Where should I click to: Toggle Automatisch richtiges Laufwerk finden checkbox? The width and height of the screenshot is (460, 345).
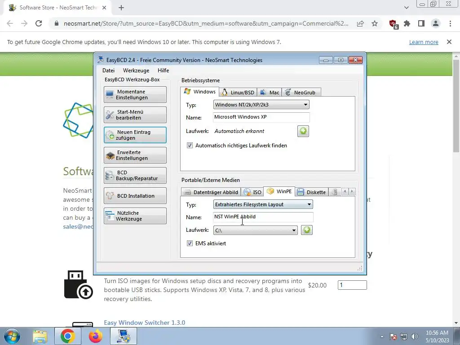pos(190,146)
